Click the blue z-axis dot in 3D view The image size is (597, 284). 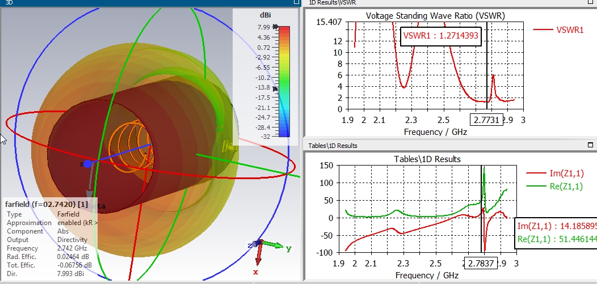[87, 164]
